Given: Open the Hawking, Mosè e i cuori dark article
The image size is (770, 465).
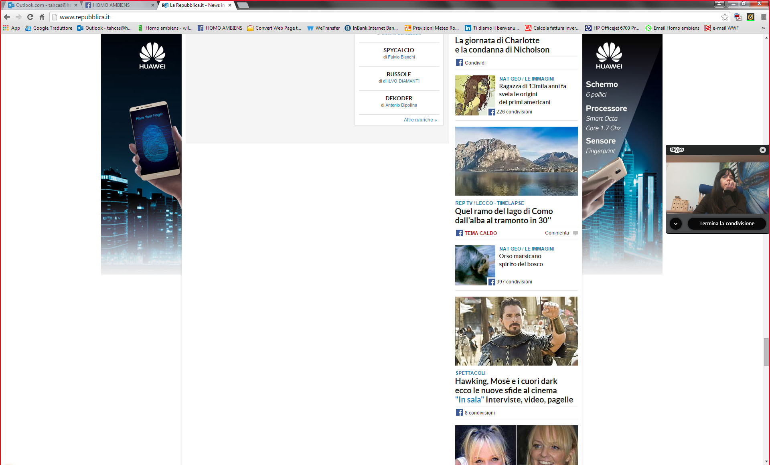Looking at the screenshot, I should [506, 386].
